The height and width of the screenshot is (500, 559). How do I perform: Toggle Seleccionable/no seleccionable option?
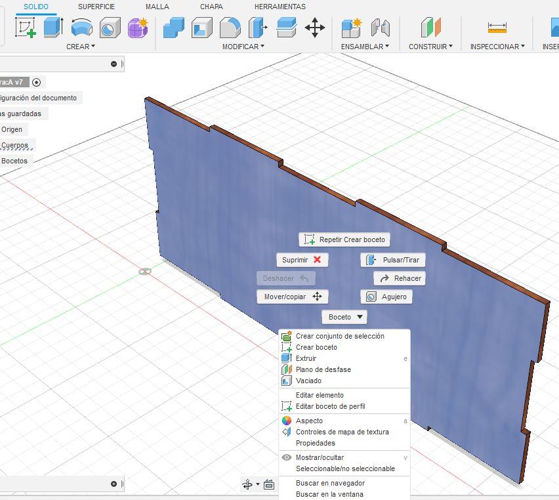[345, 469]
